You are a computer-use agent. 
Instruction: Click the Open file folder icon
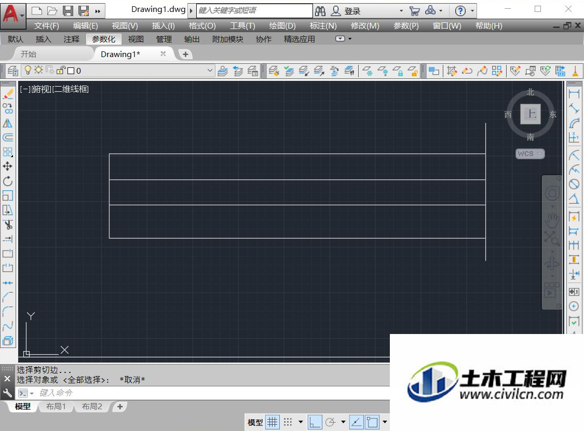(x=52, y=11)
